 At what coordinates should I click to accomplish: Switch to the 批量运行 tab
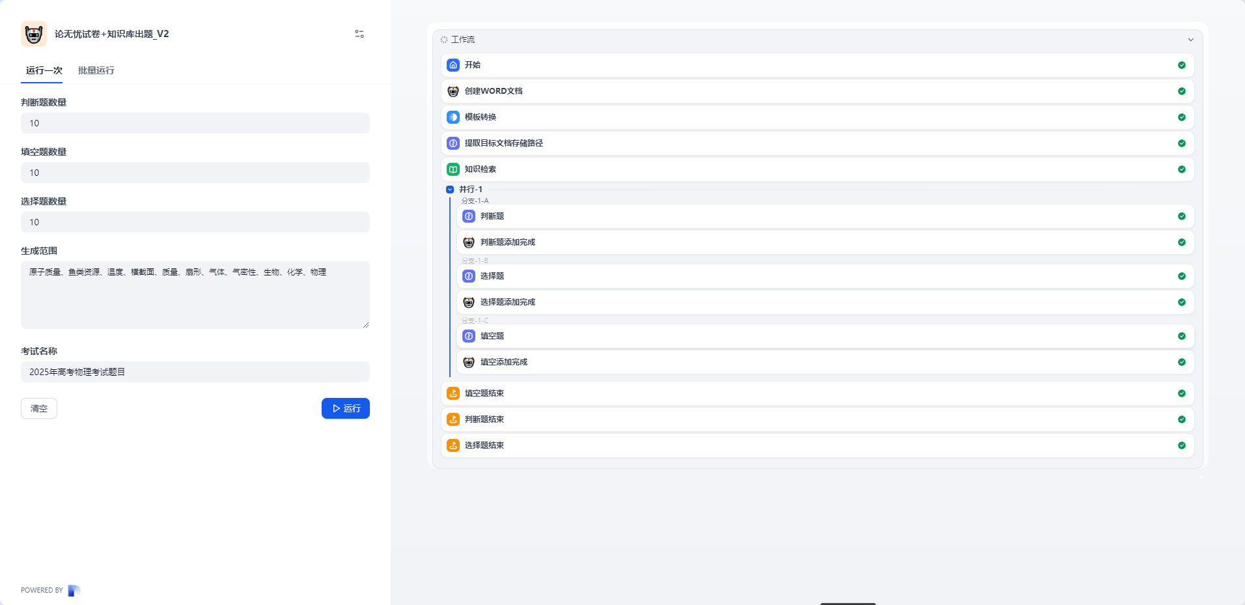click(x=96, y=70)
